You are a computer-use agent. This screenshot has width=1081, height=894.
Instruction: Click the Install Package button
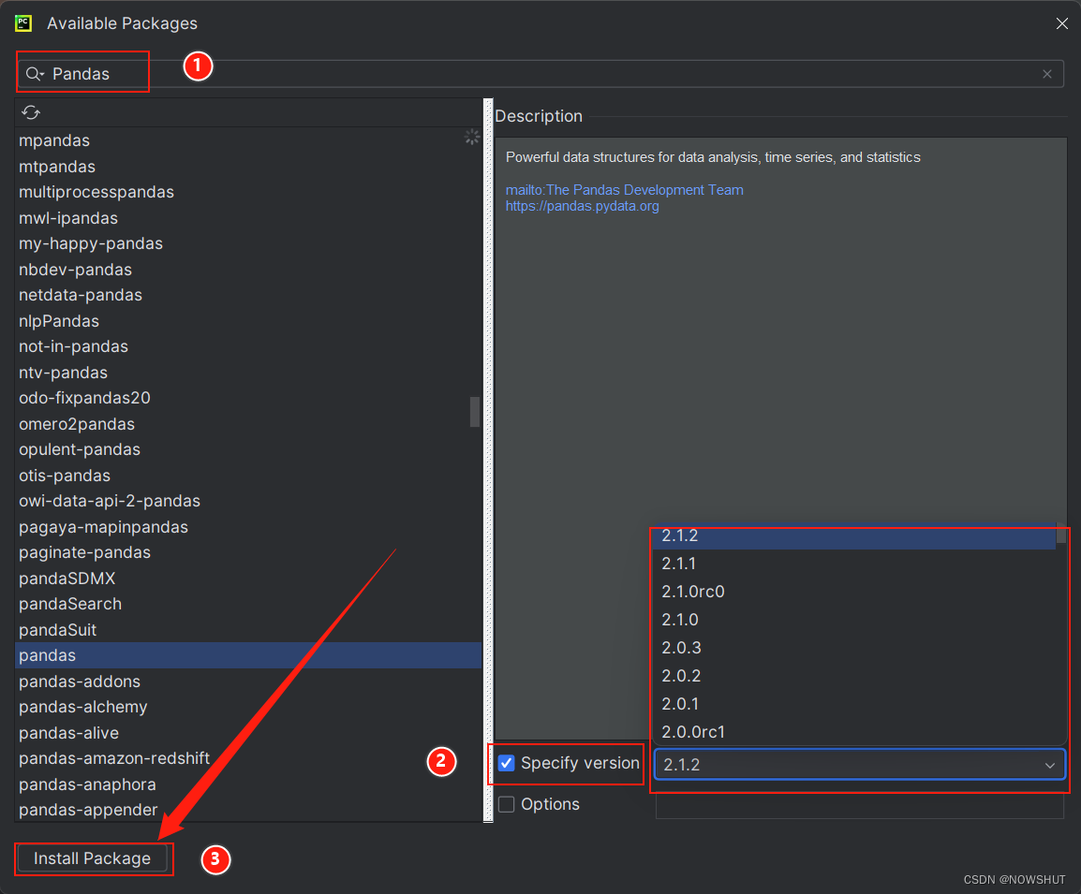93,858
